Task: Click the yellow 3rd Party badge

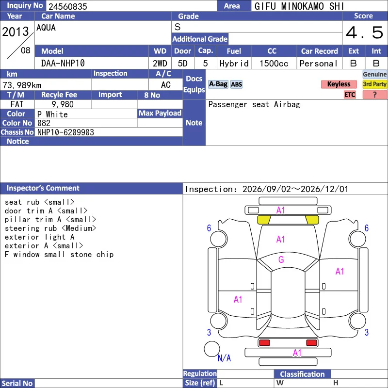Action: pos(374,84)
